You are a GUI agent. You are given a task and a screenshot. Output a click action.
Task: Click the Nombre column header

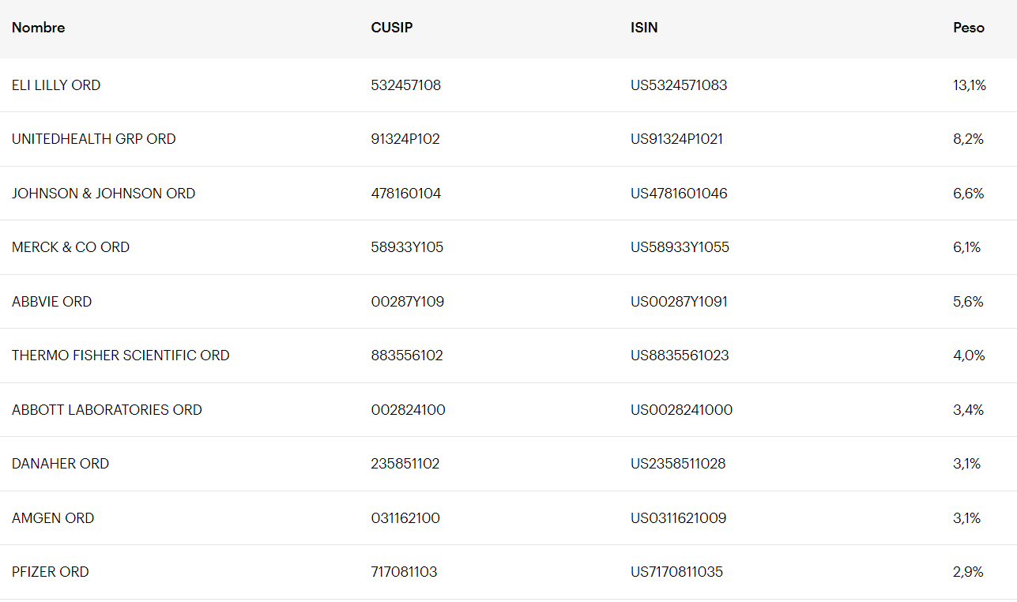(x=39, y=28)
